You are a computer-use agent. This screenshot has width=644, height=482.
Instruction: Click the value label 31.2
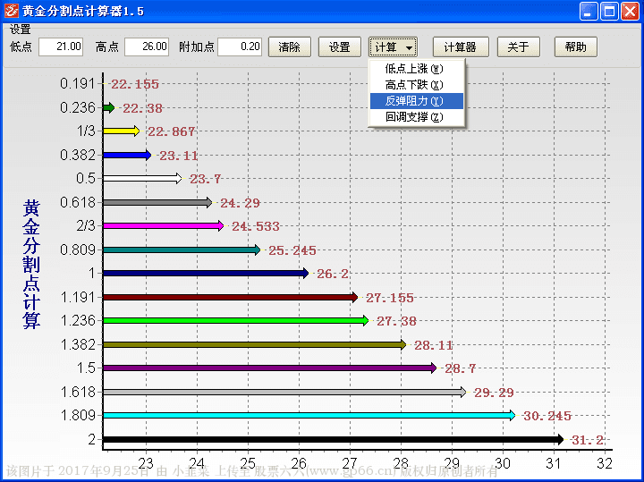(588, 440)
